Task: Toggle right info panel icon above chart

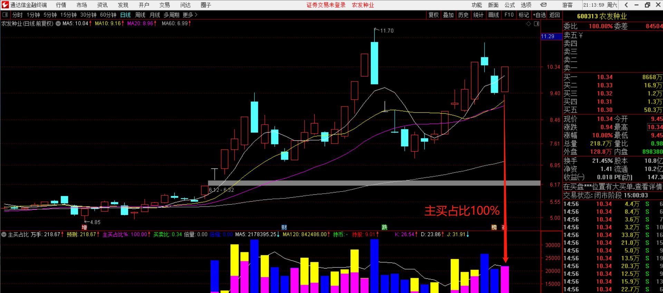Action: point(537,24)
